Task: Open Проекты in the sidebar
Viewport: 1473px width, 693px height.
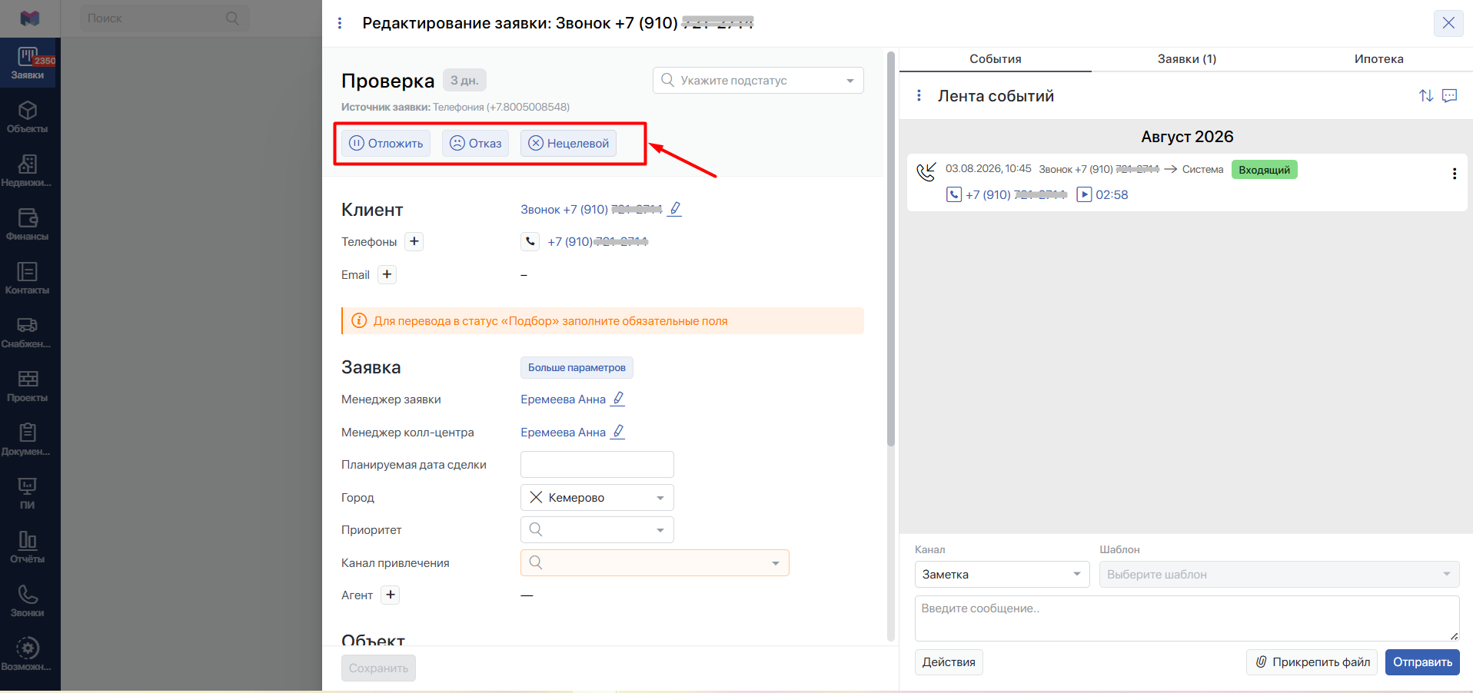Action: coord(28,386)
